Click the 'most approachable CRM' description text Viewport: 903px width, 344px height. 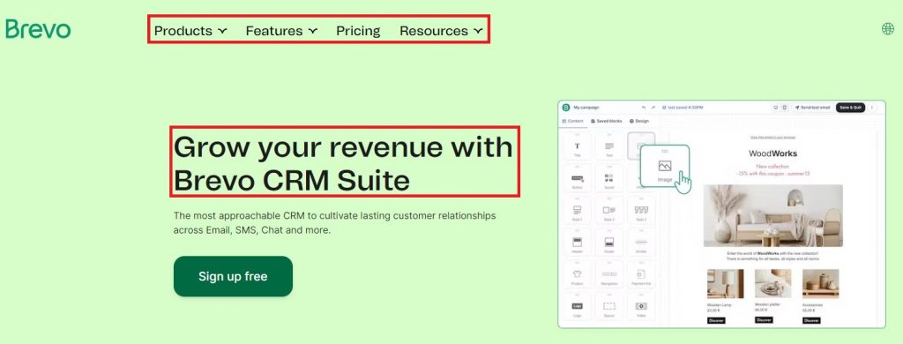pos(334,222)
